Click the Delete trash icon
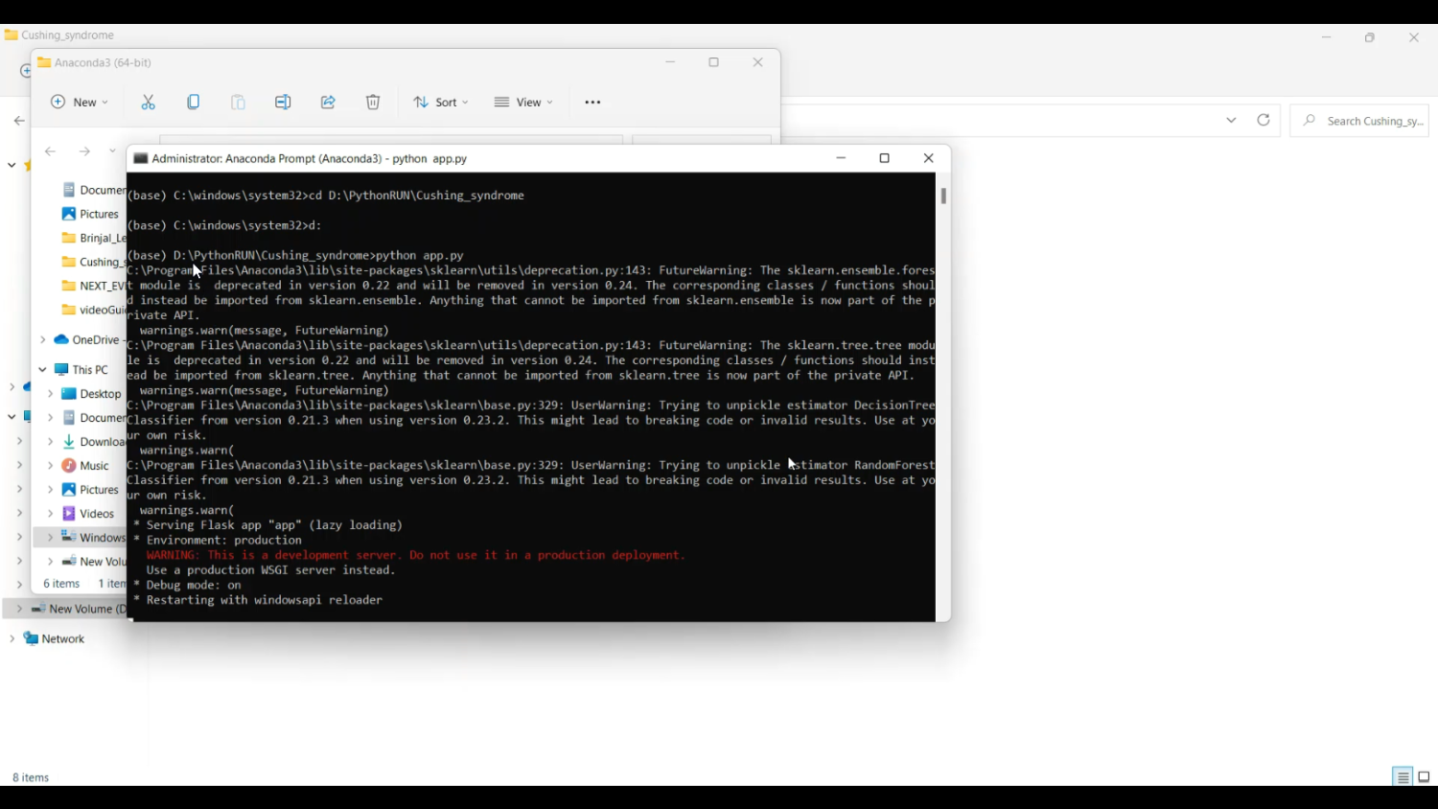 (x=373, y=103)
